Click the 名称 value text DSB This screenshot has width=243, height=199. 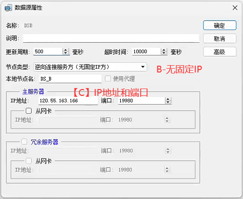pyautogui.click(x=28, y=25)
